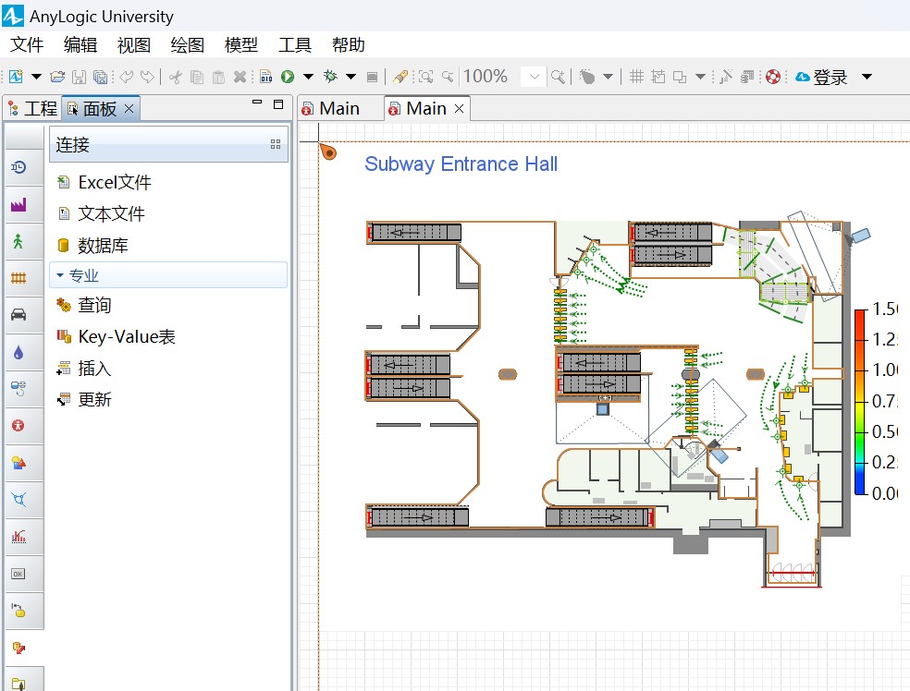Open help via the lifebuoy icon
Image resolution: width=910 pixels, height=691 pixels.
pos(773,77)
